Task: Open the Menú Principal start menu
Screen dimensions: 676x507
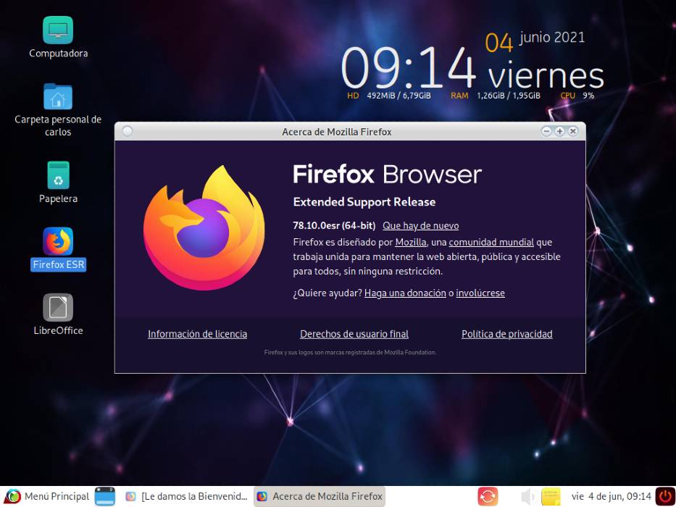Action: (46, 496)
